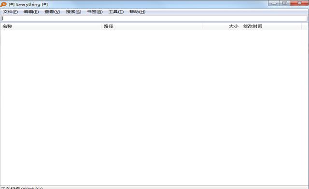Maximize the Everything window
This screenshot has height=189, width=309.
(x=284, y=3)
